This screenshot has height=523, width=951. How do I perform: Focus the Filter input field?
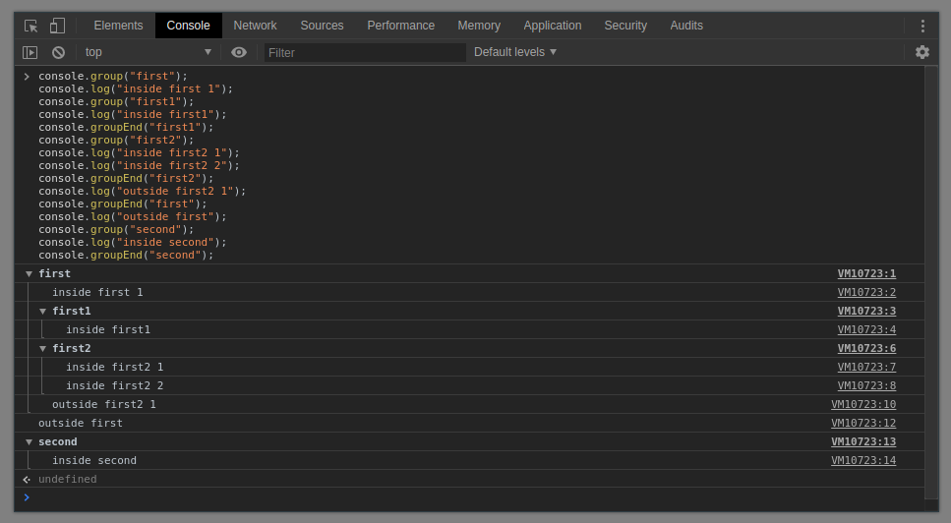pyautogui.click(x=364, y=53)
